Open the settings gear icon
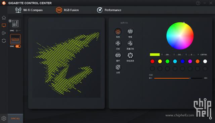The height and width of the screenshot is (123, 215). point(4,118)
